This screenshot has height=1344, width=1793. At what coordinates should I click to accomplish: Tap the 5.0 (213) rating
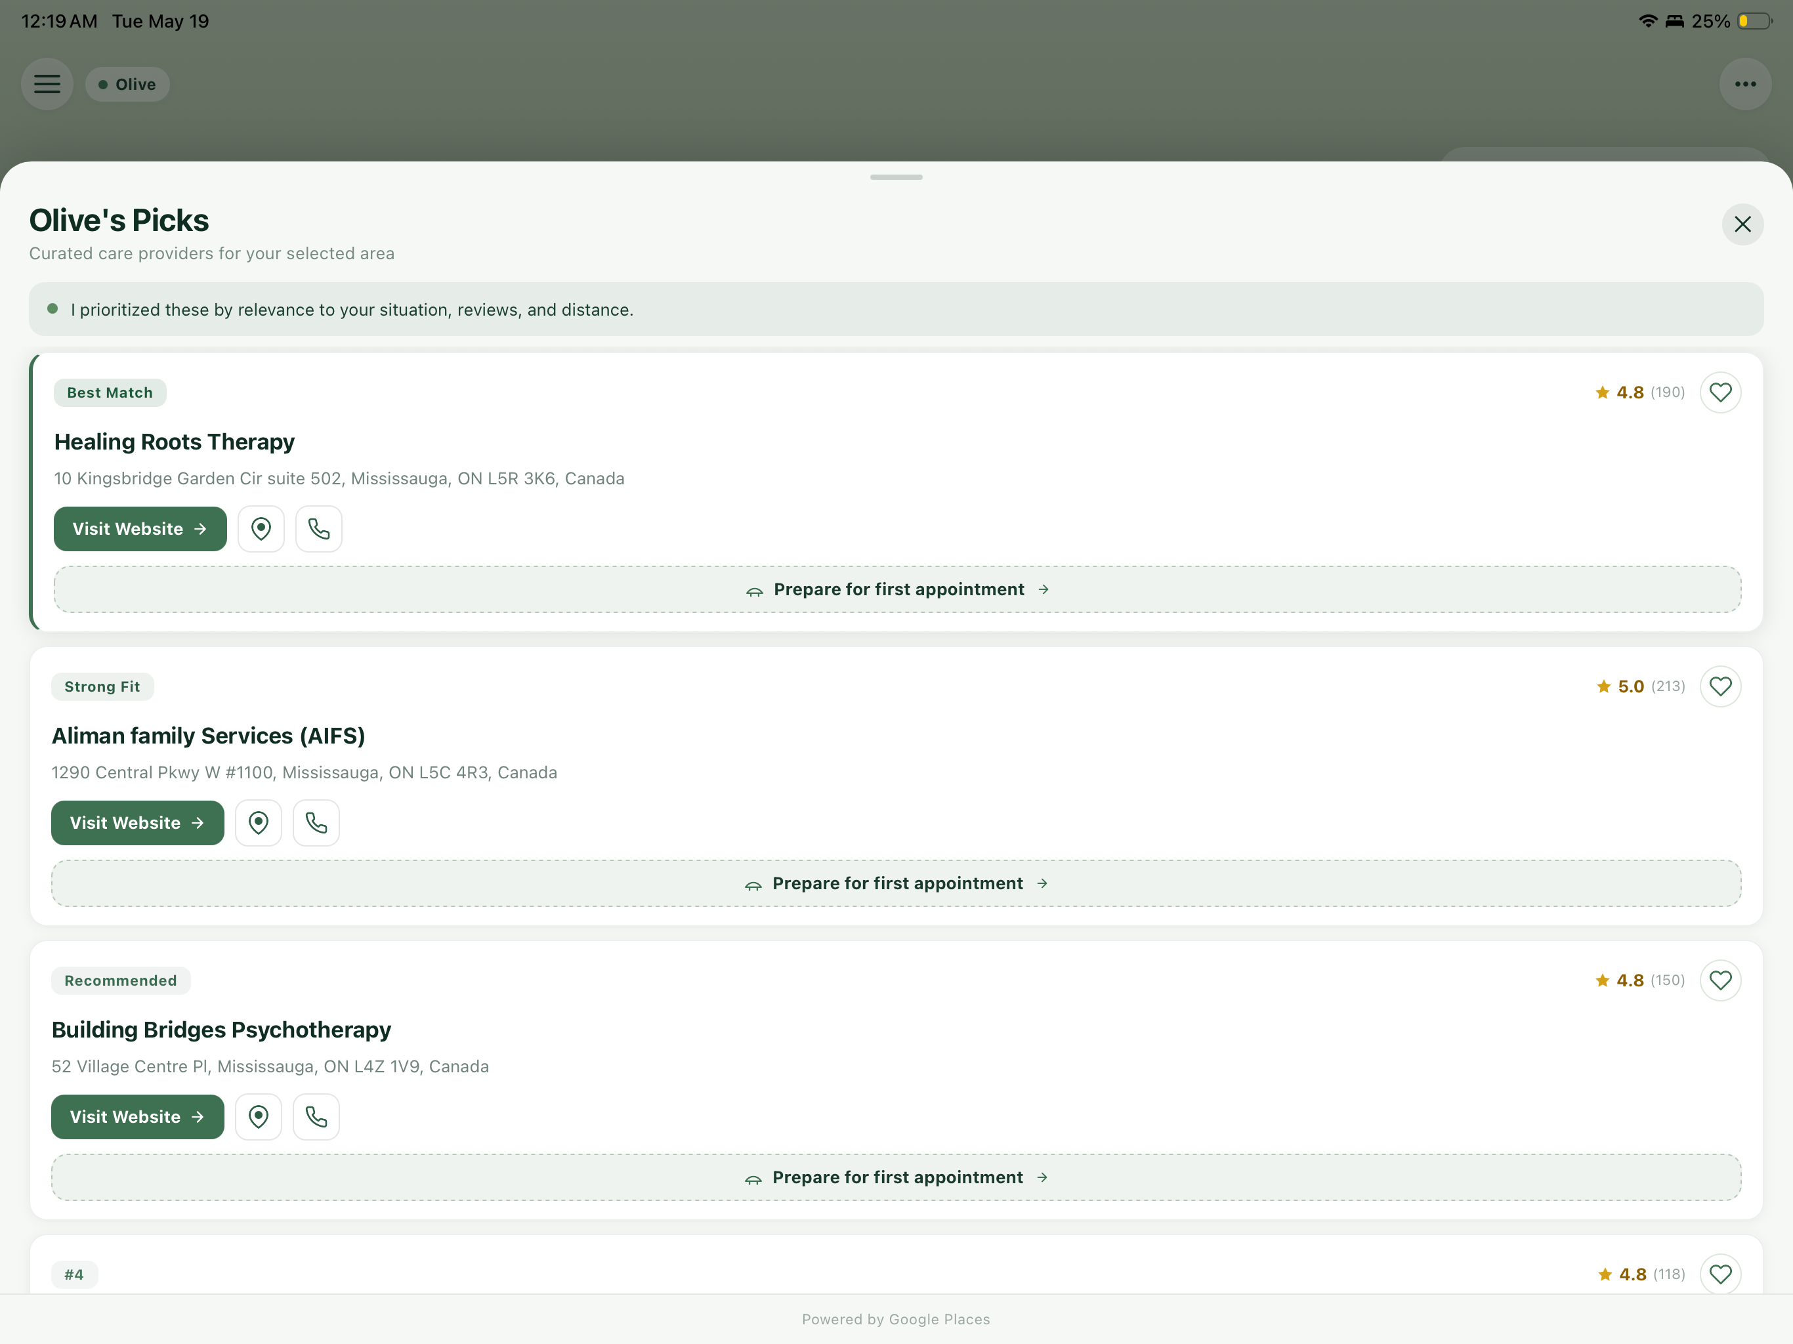[x=1641, y=686]
